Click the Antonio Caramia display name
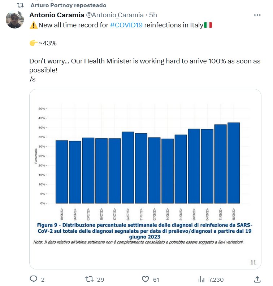 coord(56,15)
